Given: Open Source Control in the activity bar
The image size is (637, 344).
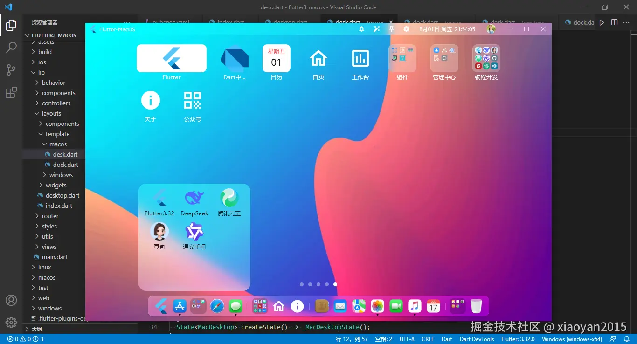Looking at the screenshot, I should [11, 70].
